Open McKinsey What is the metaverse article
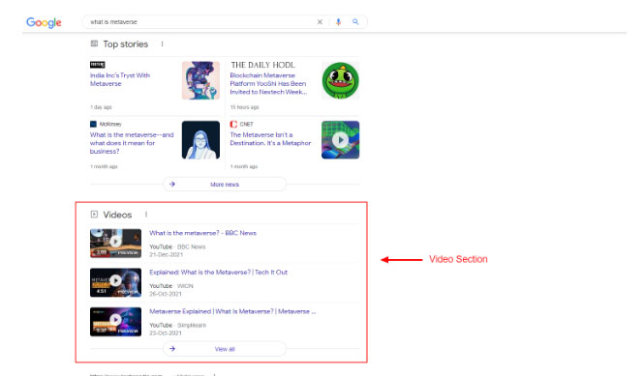644x376 pixels. [132, 143]
